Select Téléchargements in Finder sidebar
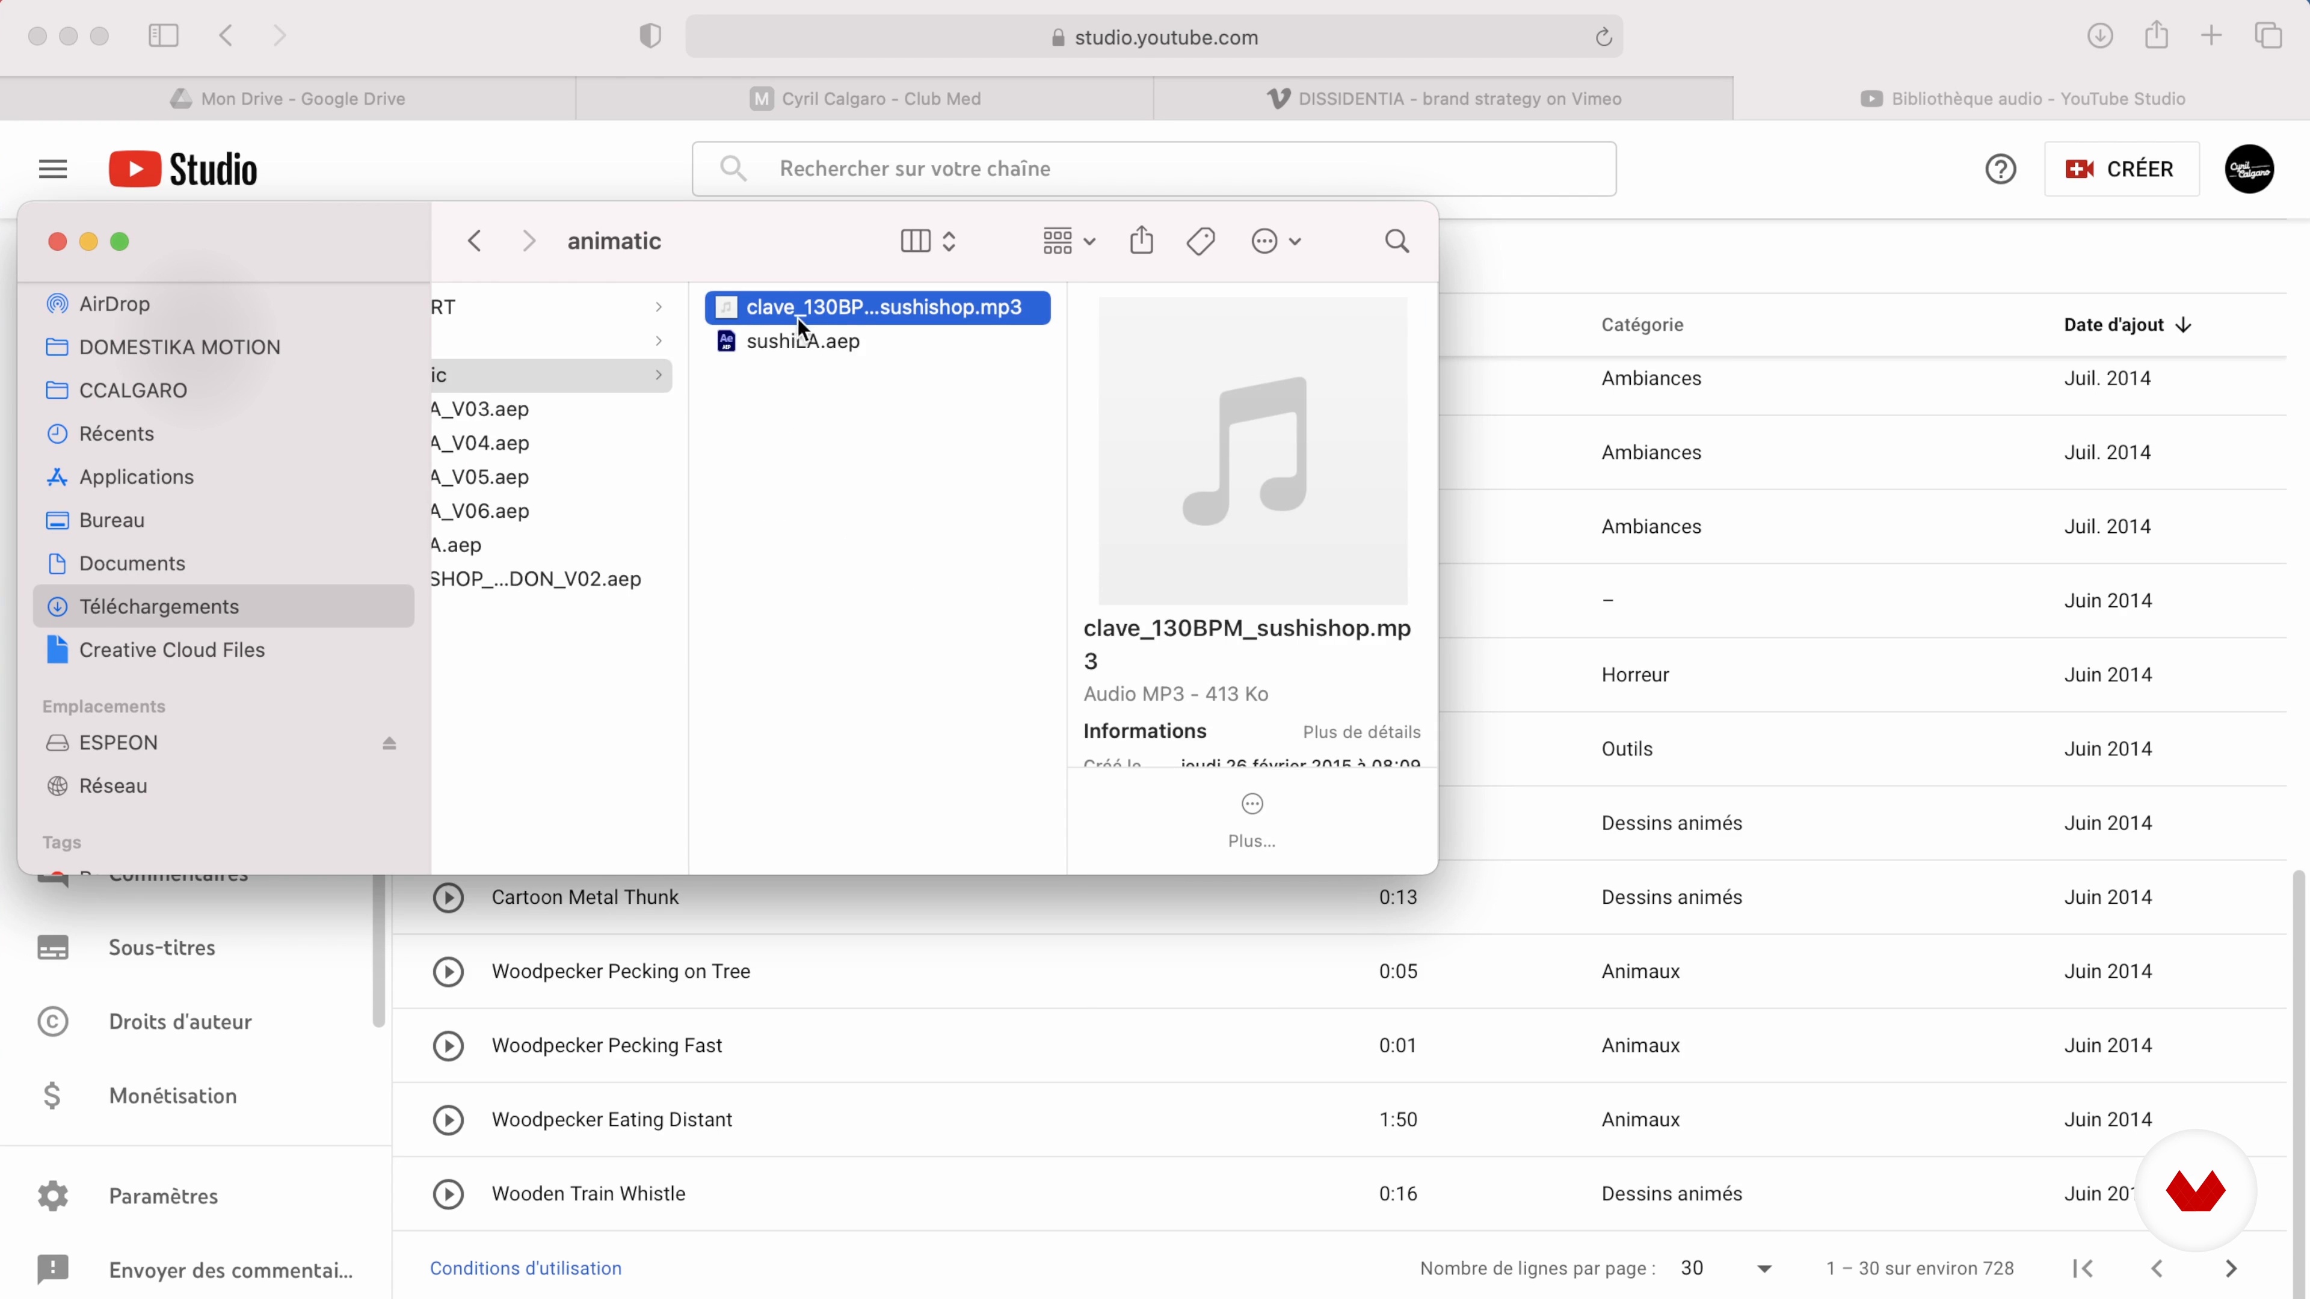The image size is (2310, 1299). pyautogui.click(x=223, y=606)
